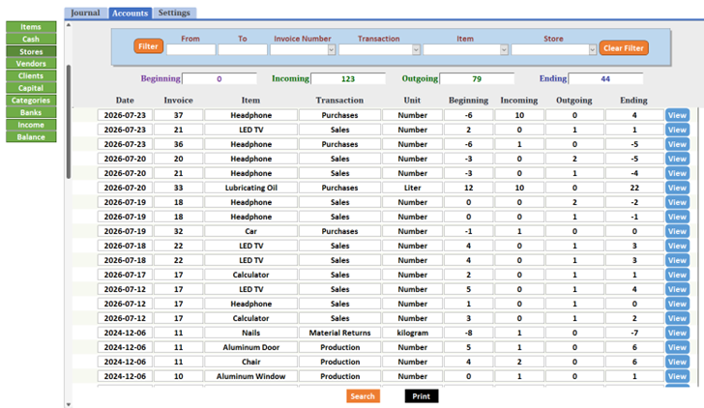The height and width of the screenshot is (408, 704).
Task: Click the black Print button
Action: coord(422,396)
